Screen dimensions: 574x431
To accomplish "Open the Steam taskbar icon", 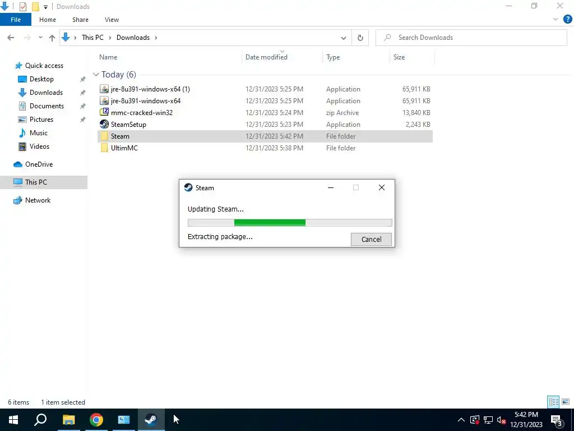I will tap(151, 420).
